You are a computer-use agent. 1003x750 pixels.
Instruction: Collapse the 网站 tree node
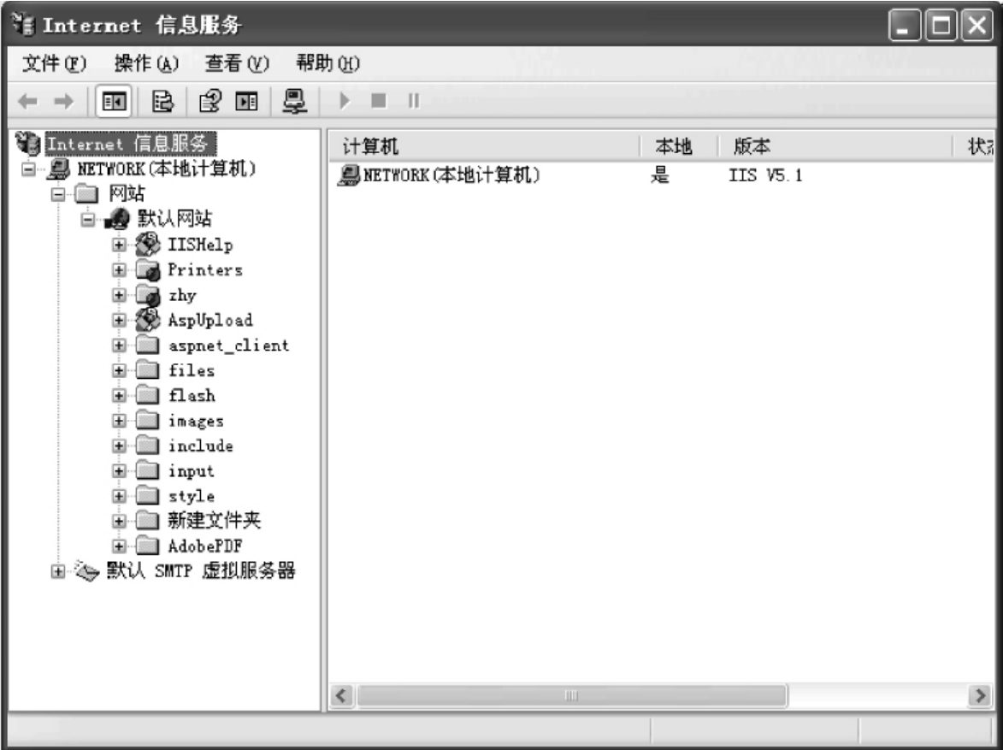58,194
